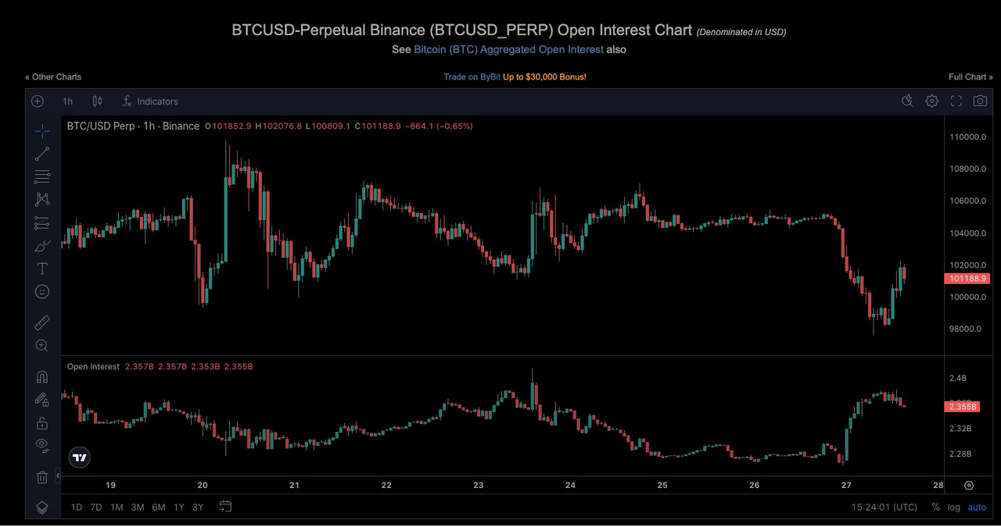Open Bitcoin (BTC) Aggregated Open Interest link

pyautogui.click(x=508, y=49)
